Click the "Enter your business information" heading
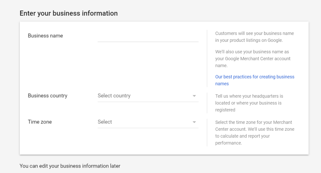 [69, 13]
